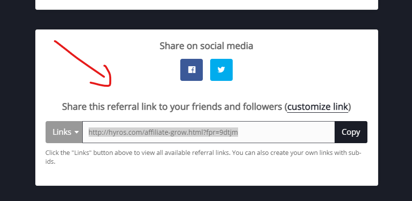
Task: Open the customize link hyperlink
Action: tap(317, 107)
